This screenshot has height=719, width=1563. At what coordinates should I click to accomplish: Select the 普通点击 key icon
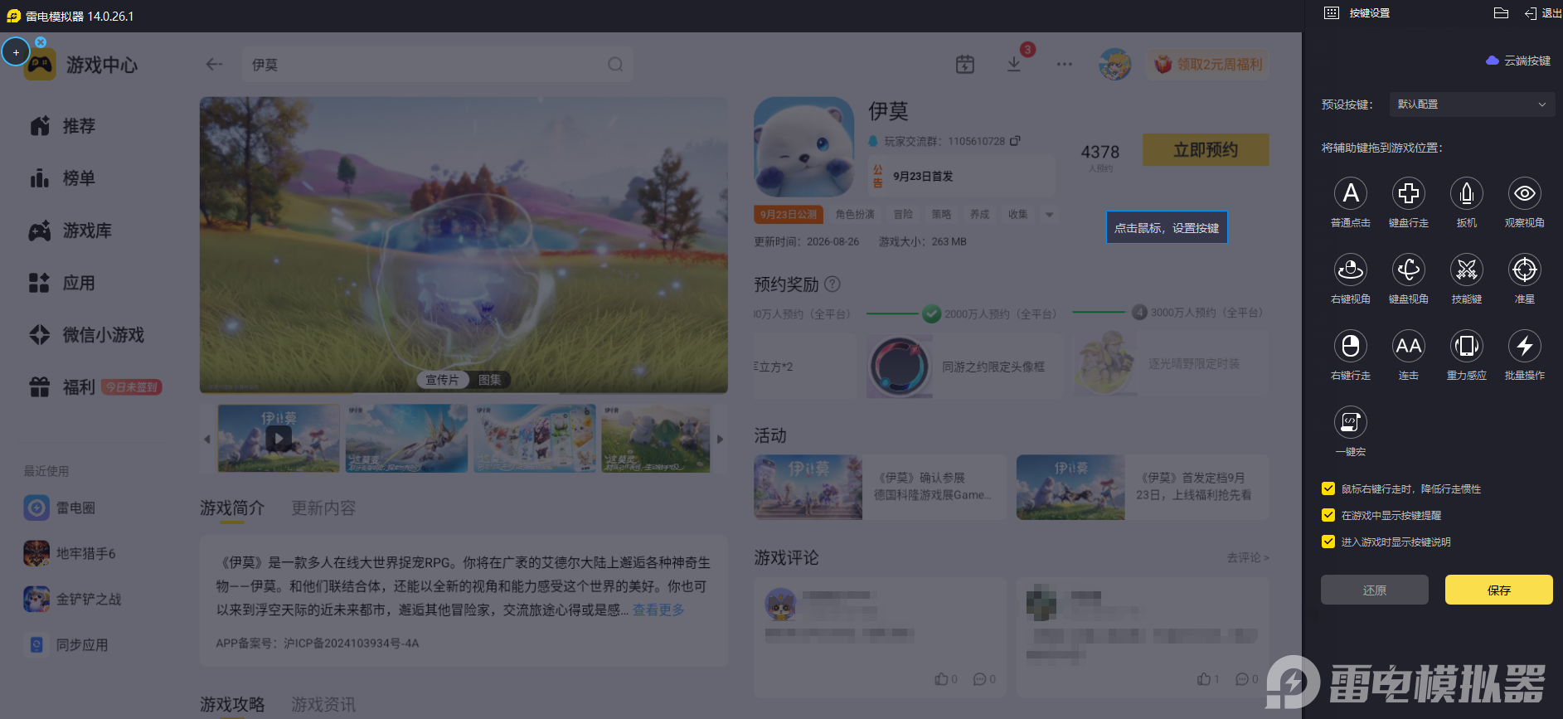tap(1351, 193)
